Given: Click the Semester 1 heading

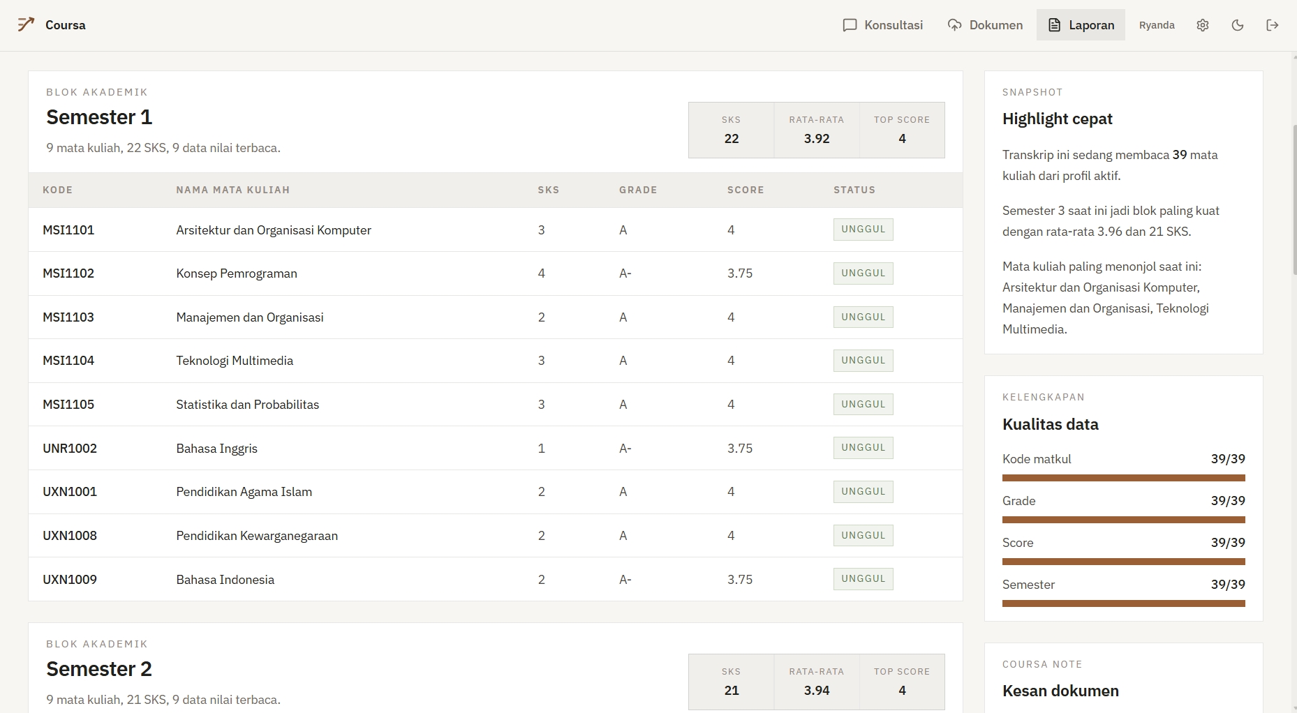Looking at the screenshot, I should coord(99,117).
